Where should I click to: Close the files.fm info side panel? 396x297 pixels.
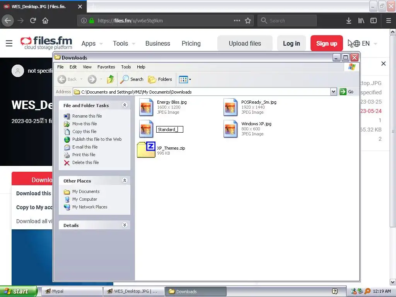(383, 64)
